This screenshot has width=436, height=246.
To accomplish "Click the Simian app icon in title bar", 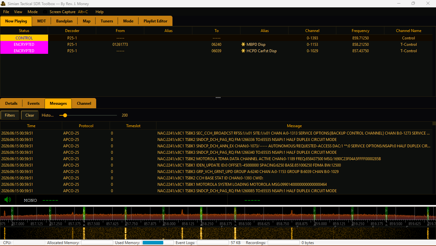I will tap(4, 4).
